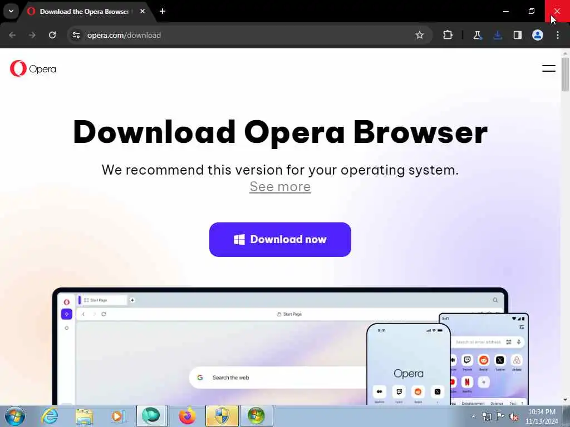Image resolution: width=570 pixels, height=427 pixels.
Task: Bookmark this page with the star icon
Action: point(420,35)
